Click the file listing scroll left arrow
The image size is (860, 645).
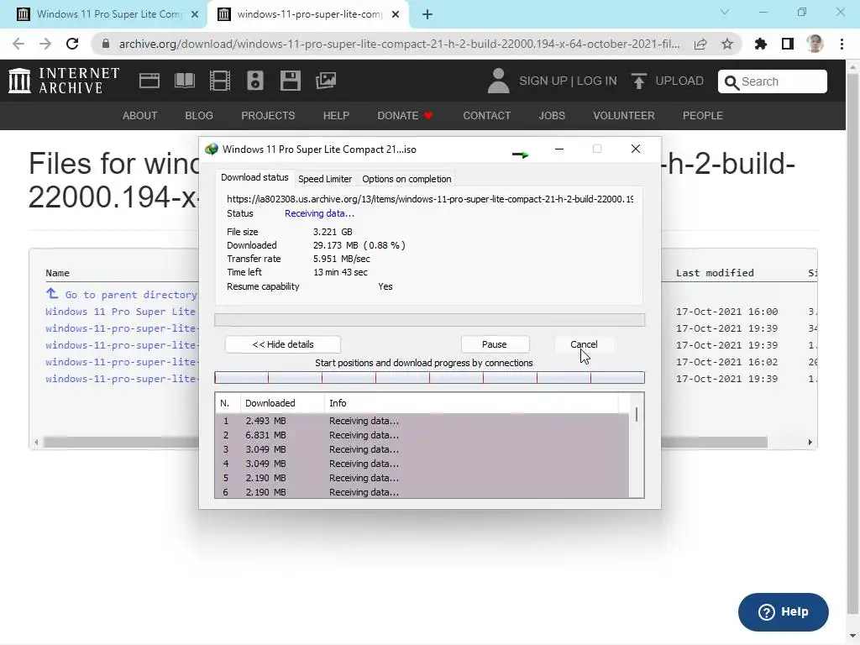36,442
